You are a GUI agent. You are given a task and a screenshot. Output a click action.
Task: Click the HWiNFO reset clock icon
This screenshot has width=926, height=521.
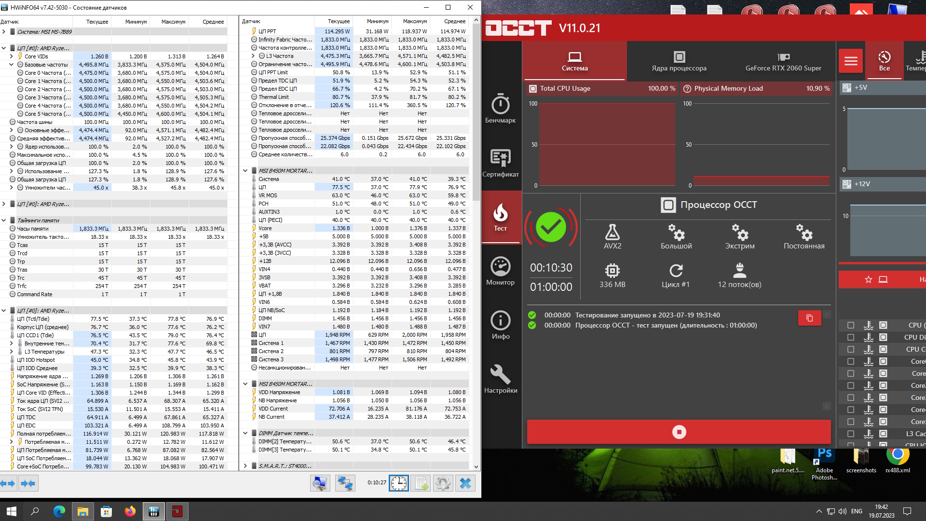[398, 483]
